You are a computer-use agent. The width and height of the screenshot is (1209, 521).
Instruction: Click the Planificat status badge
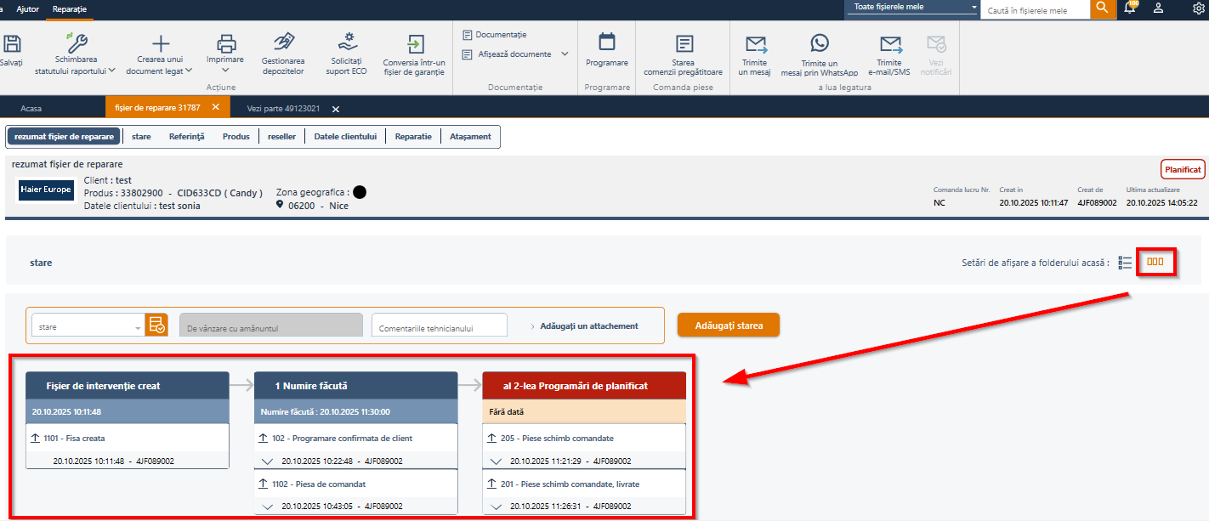(1183, 169)
